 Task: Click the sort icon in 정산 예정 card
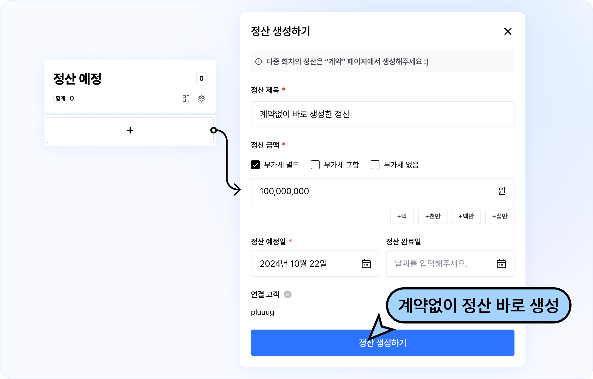[186, 98]
